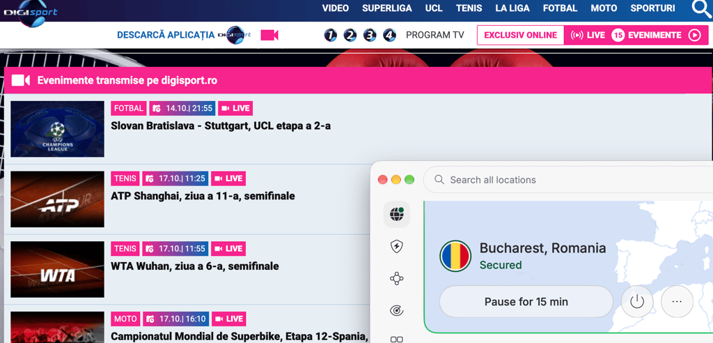Open ATP Shanghai semifinale title
The image size is (713, 343).
pos(203,197)
